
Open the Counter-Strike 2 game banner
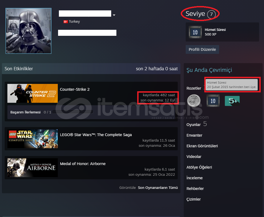pyautogui.click(x=33, y=93)
